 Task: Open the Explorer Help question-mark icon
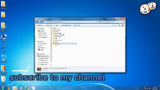click(123, 25)
